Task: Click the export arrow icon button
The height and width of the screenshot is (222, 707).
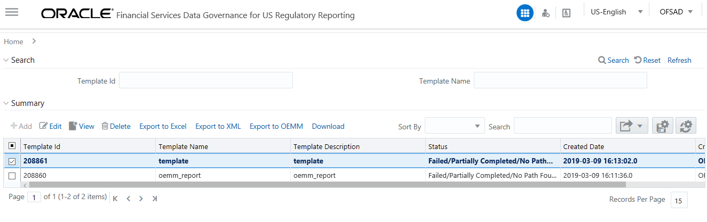Action: coord(632,126)
